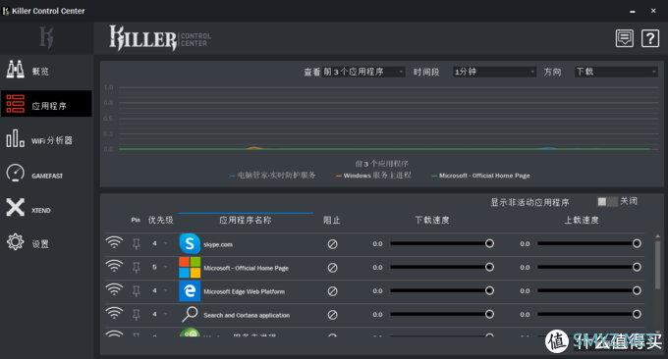The image size is (668, 359).
Task: Go to 应用程序 menu item
Action: click(46, 103)
